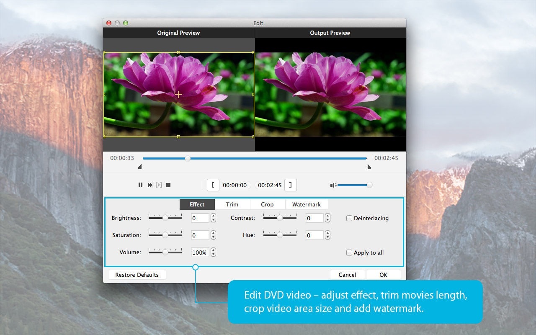
Task: Click the Contrast value stepper arrows
Action: coord(327,218)
